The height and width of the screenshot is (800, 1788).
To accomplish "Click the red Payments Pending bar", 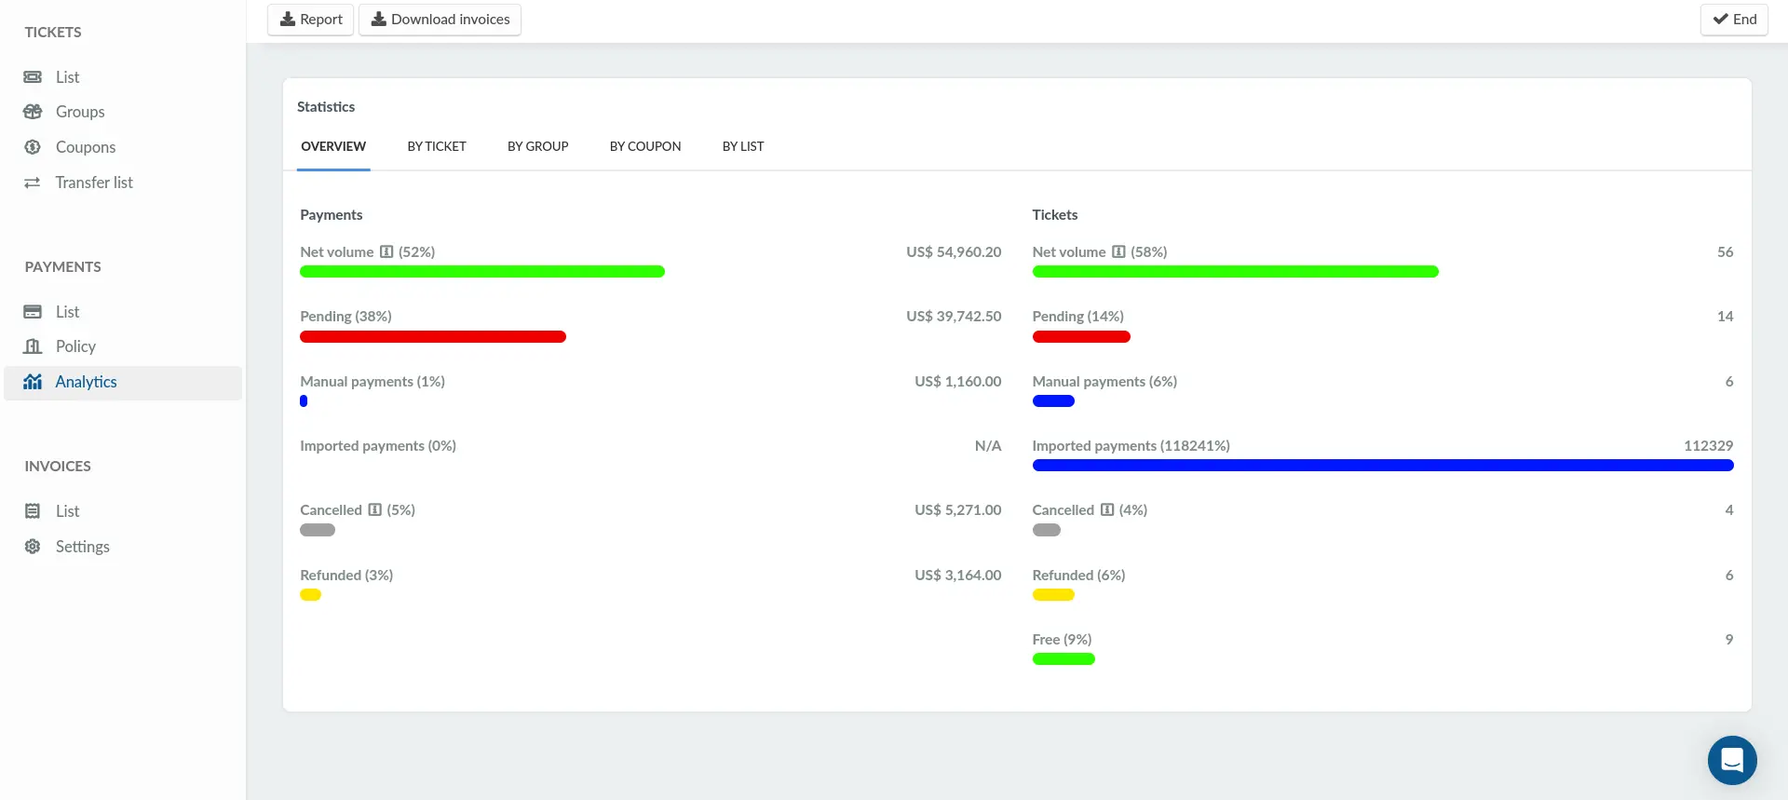I will (x=433, y=337).
